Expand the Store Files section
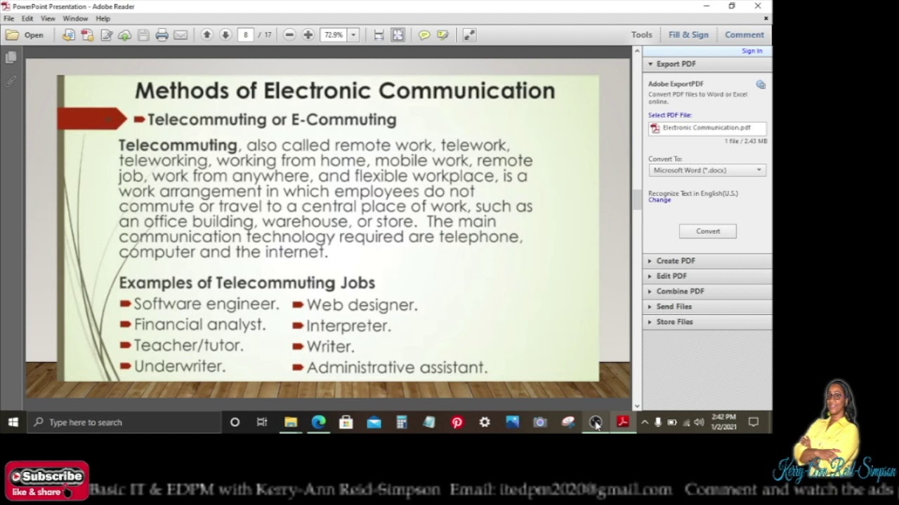Screen dimensions: 899x505 [x=707, y=322]
